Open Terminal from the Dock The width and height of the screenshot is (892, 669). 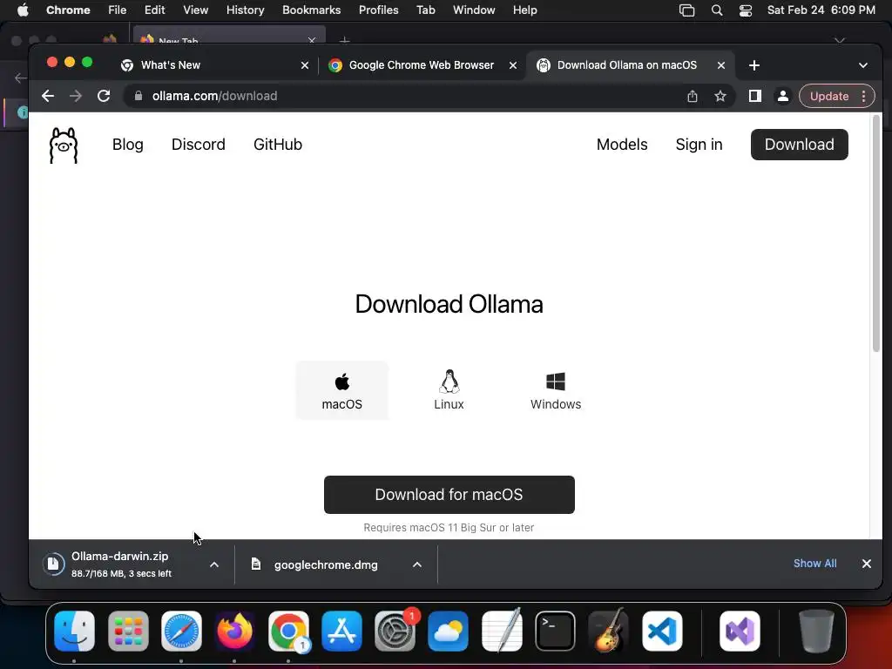tap(555, 631)
